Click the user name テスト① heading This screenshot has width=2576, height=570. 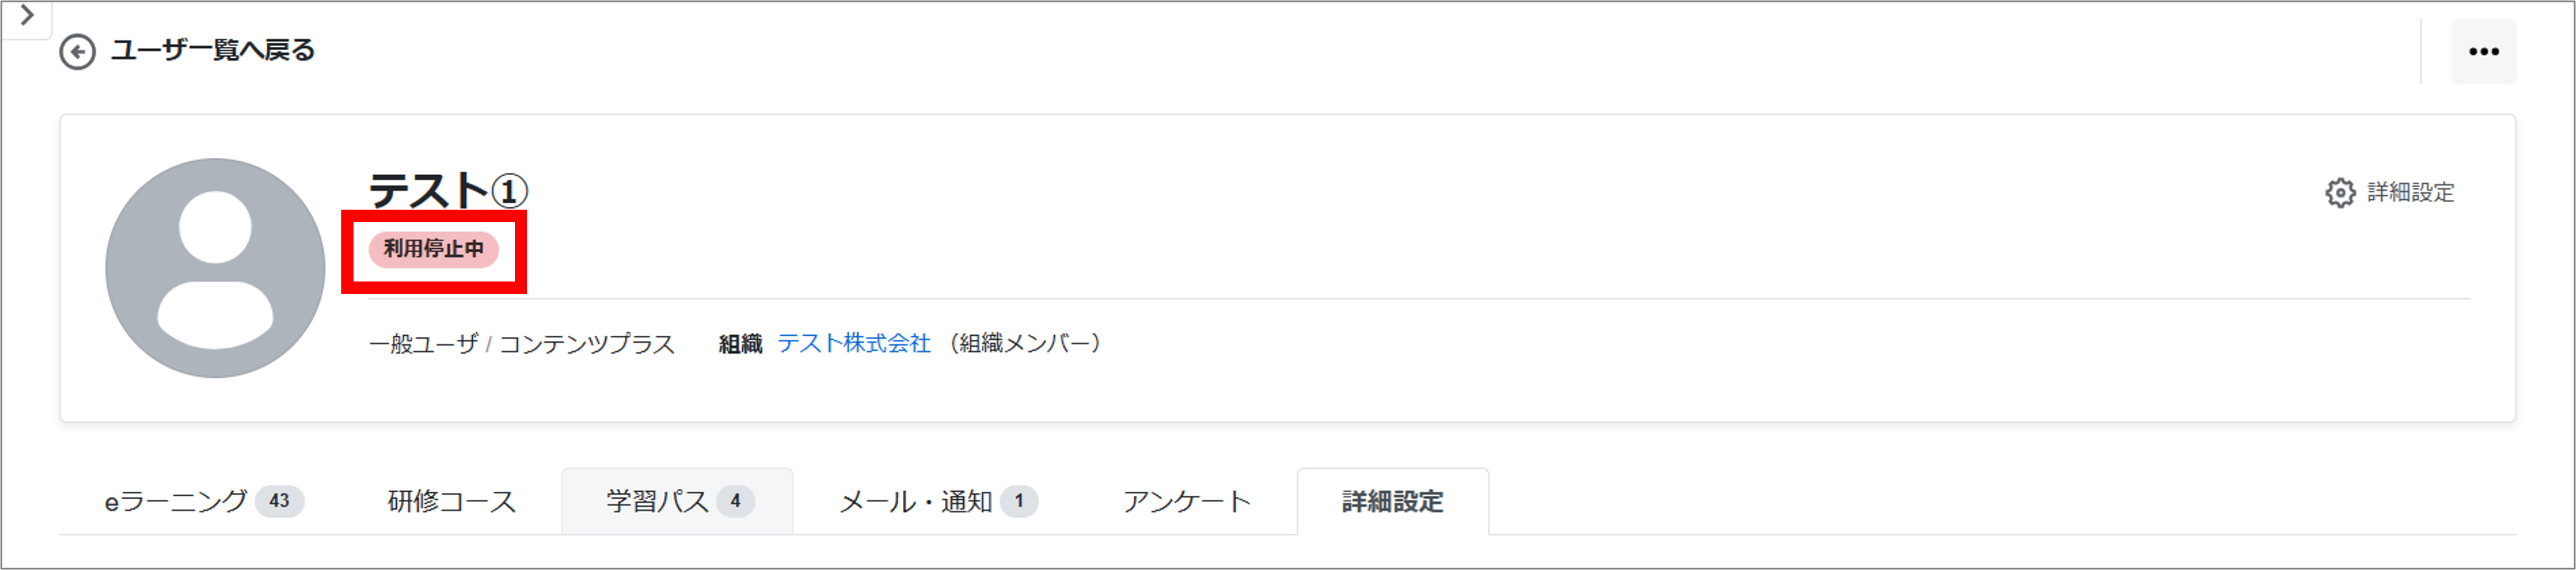[447, 190]
